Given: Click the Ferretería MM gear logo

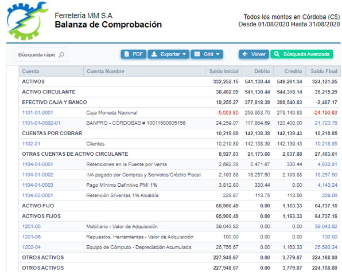Looking at the screenshot, I should tap(27, 21).
